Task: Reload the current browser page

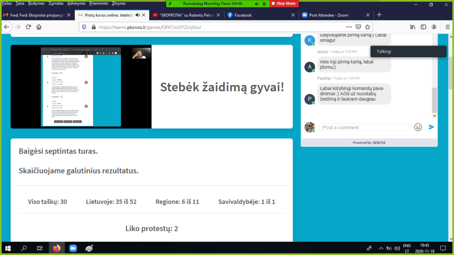Action: pos(28,27)
